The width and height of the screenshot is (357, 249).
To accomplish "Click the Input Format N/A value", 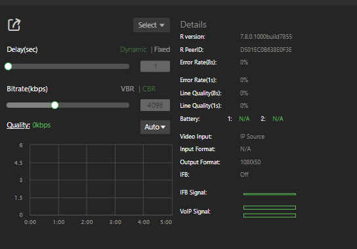I will point(245,149).
